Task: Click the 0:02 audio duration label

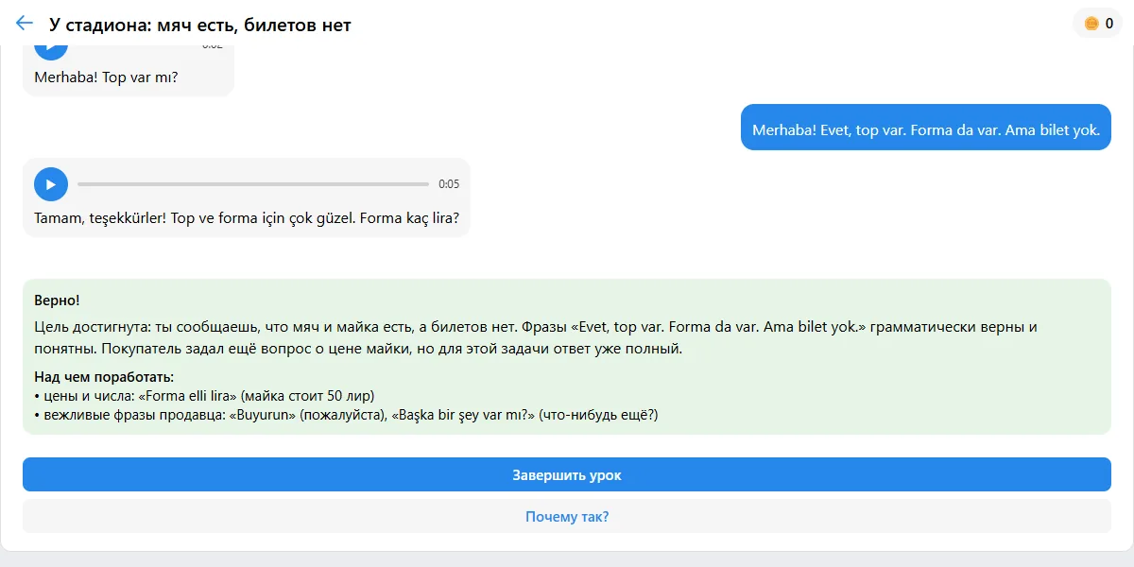Action: coord(213,44)
